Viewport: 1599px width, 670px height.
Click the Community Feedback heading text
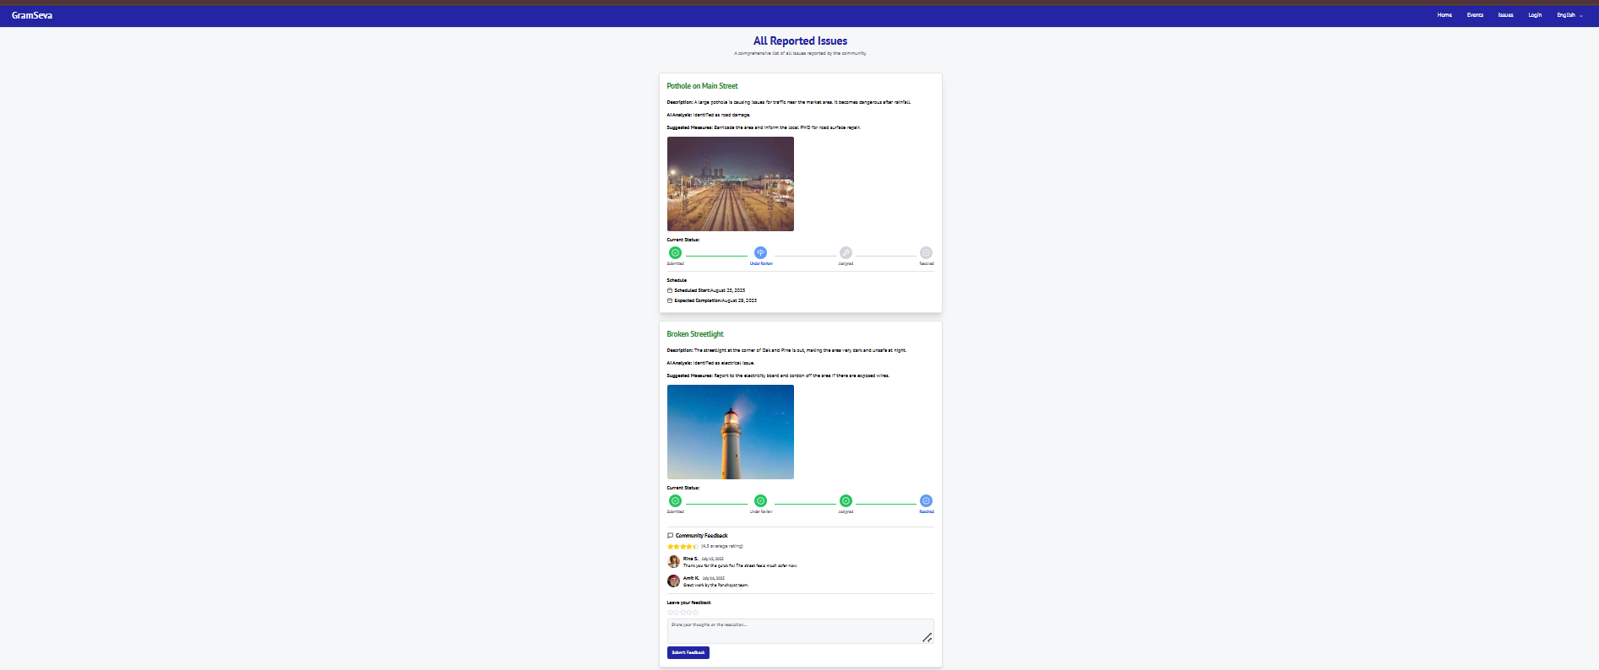point(701,536)
